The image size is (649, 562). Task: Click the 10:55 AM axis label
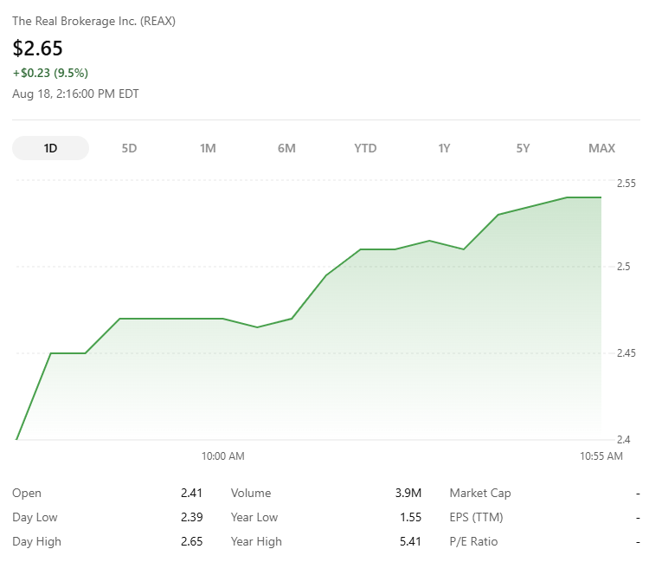pos(601,456)
